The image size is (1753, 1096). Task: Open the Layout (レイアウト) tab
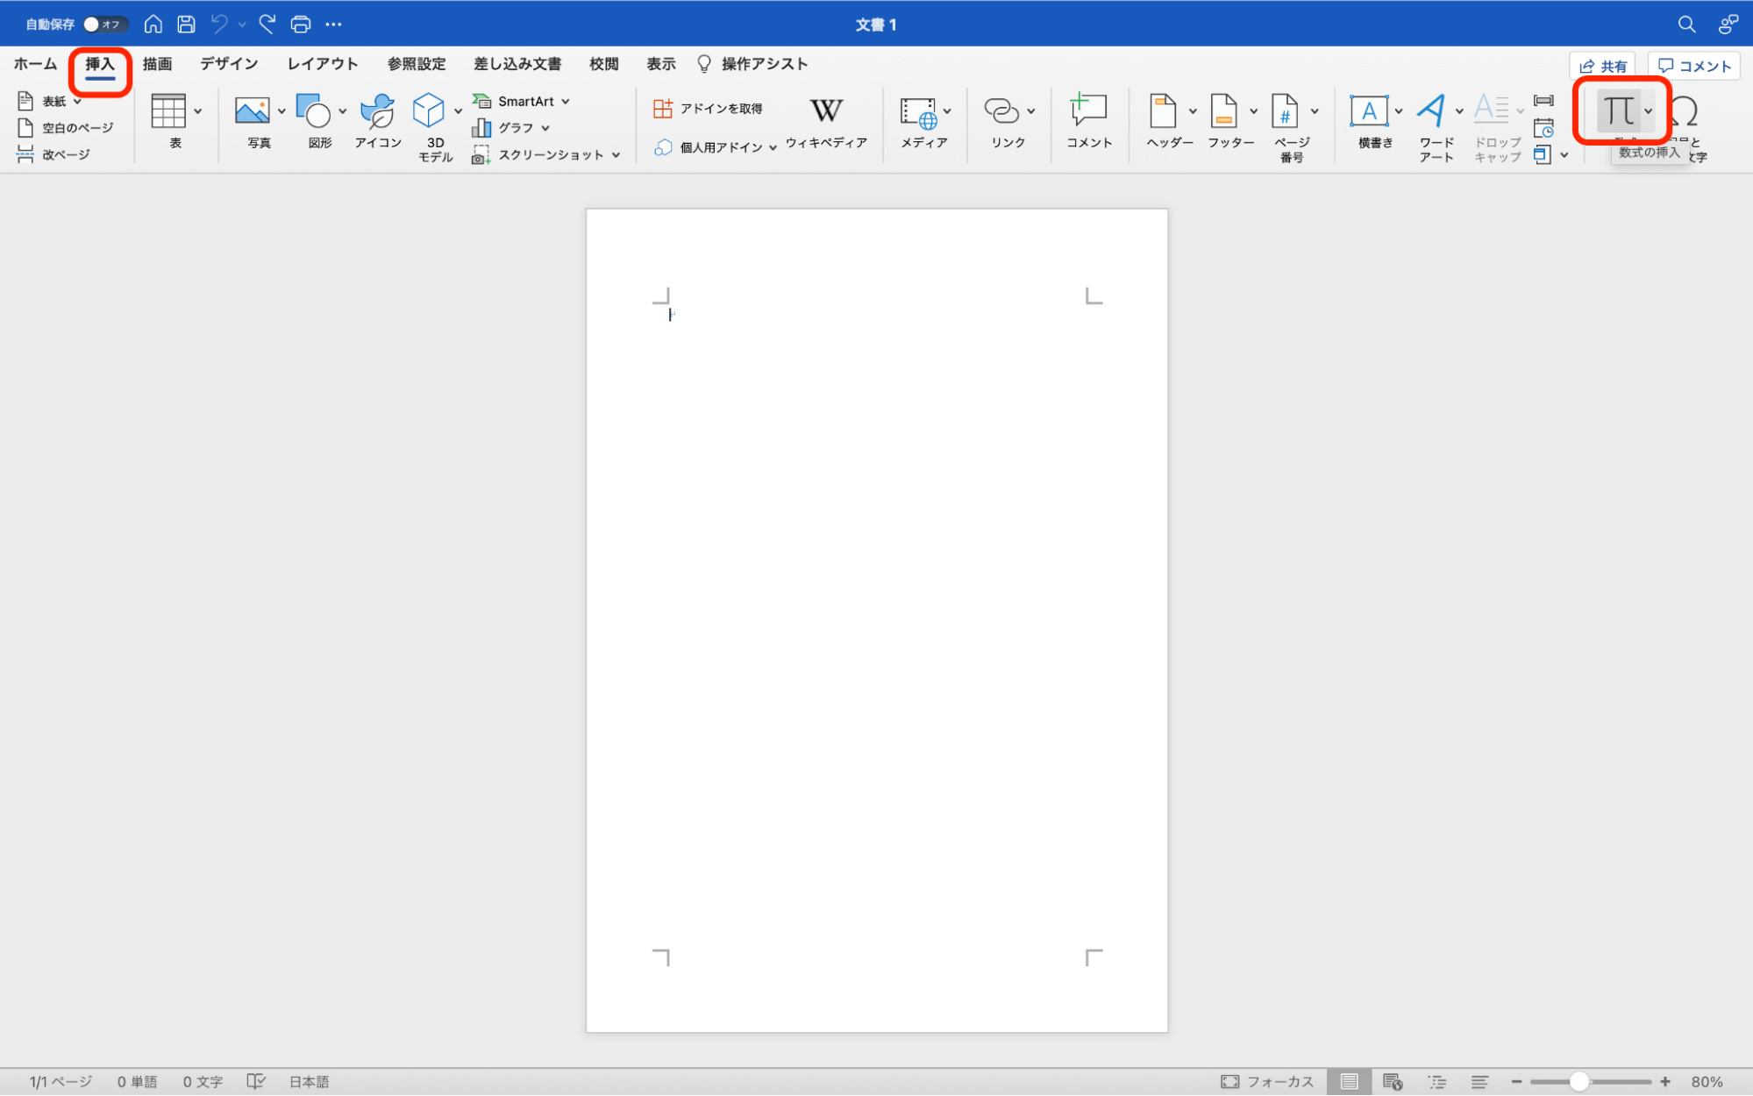click(x=323, y=64)
